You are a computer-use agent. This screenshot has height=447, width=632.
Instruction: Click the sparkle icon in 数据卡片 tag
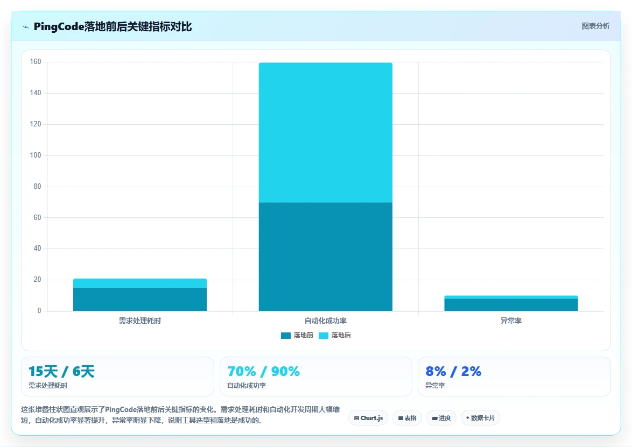click(468, 418)
